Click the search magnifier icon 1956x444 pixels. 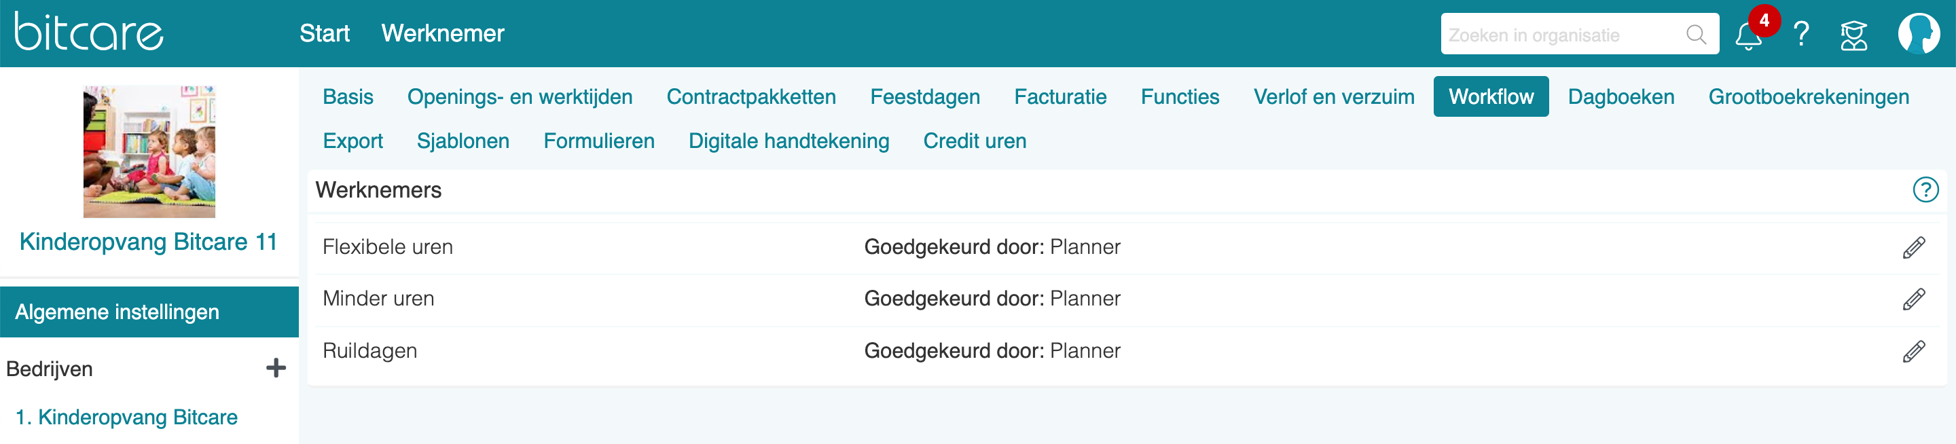coord(1696,34)
